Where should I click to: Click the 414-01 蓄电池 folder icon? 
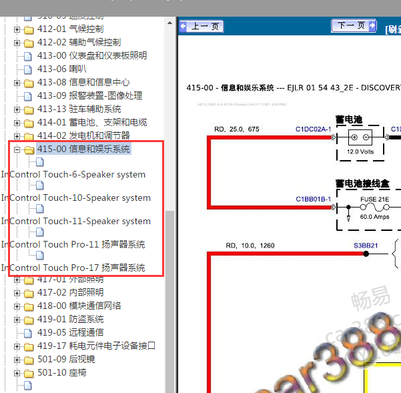[29, 123]
